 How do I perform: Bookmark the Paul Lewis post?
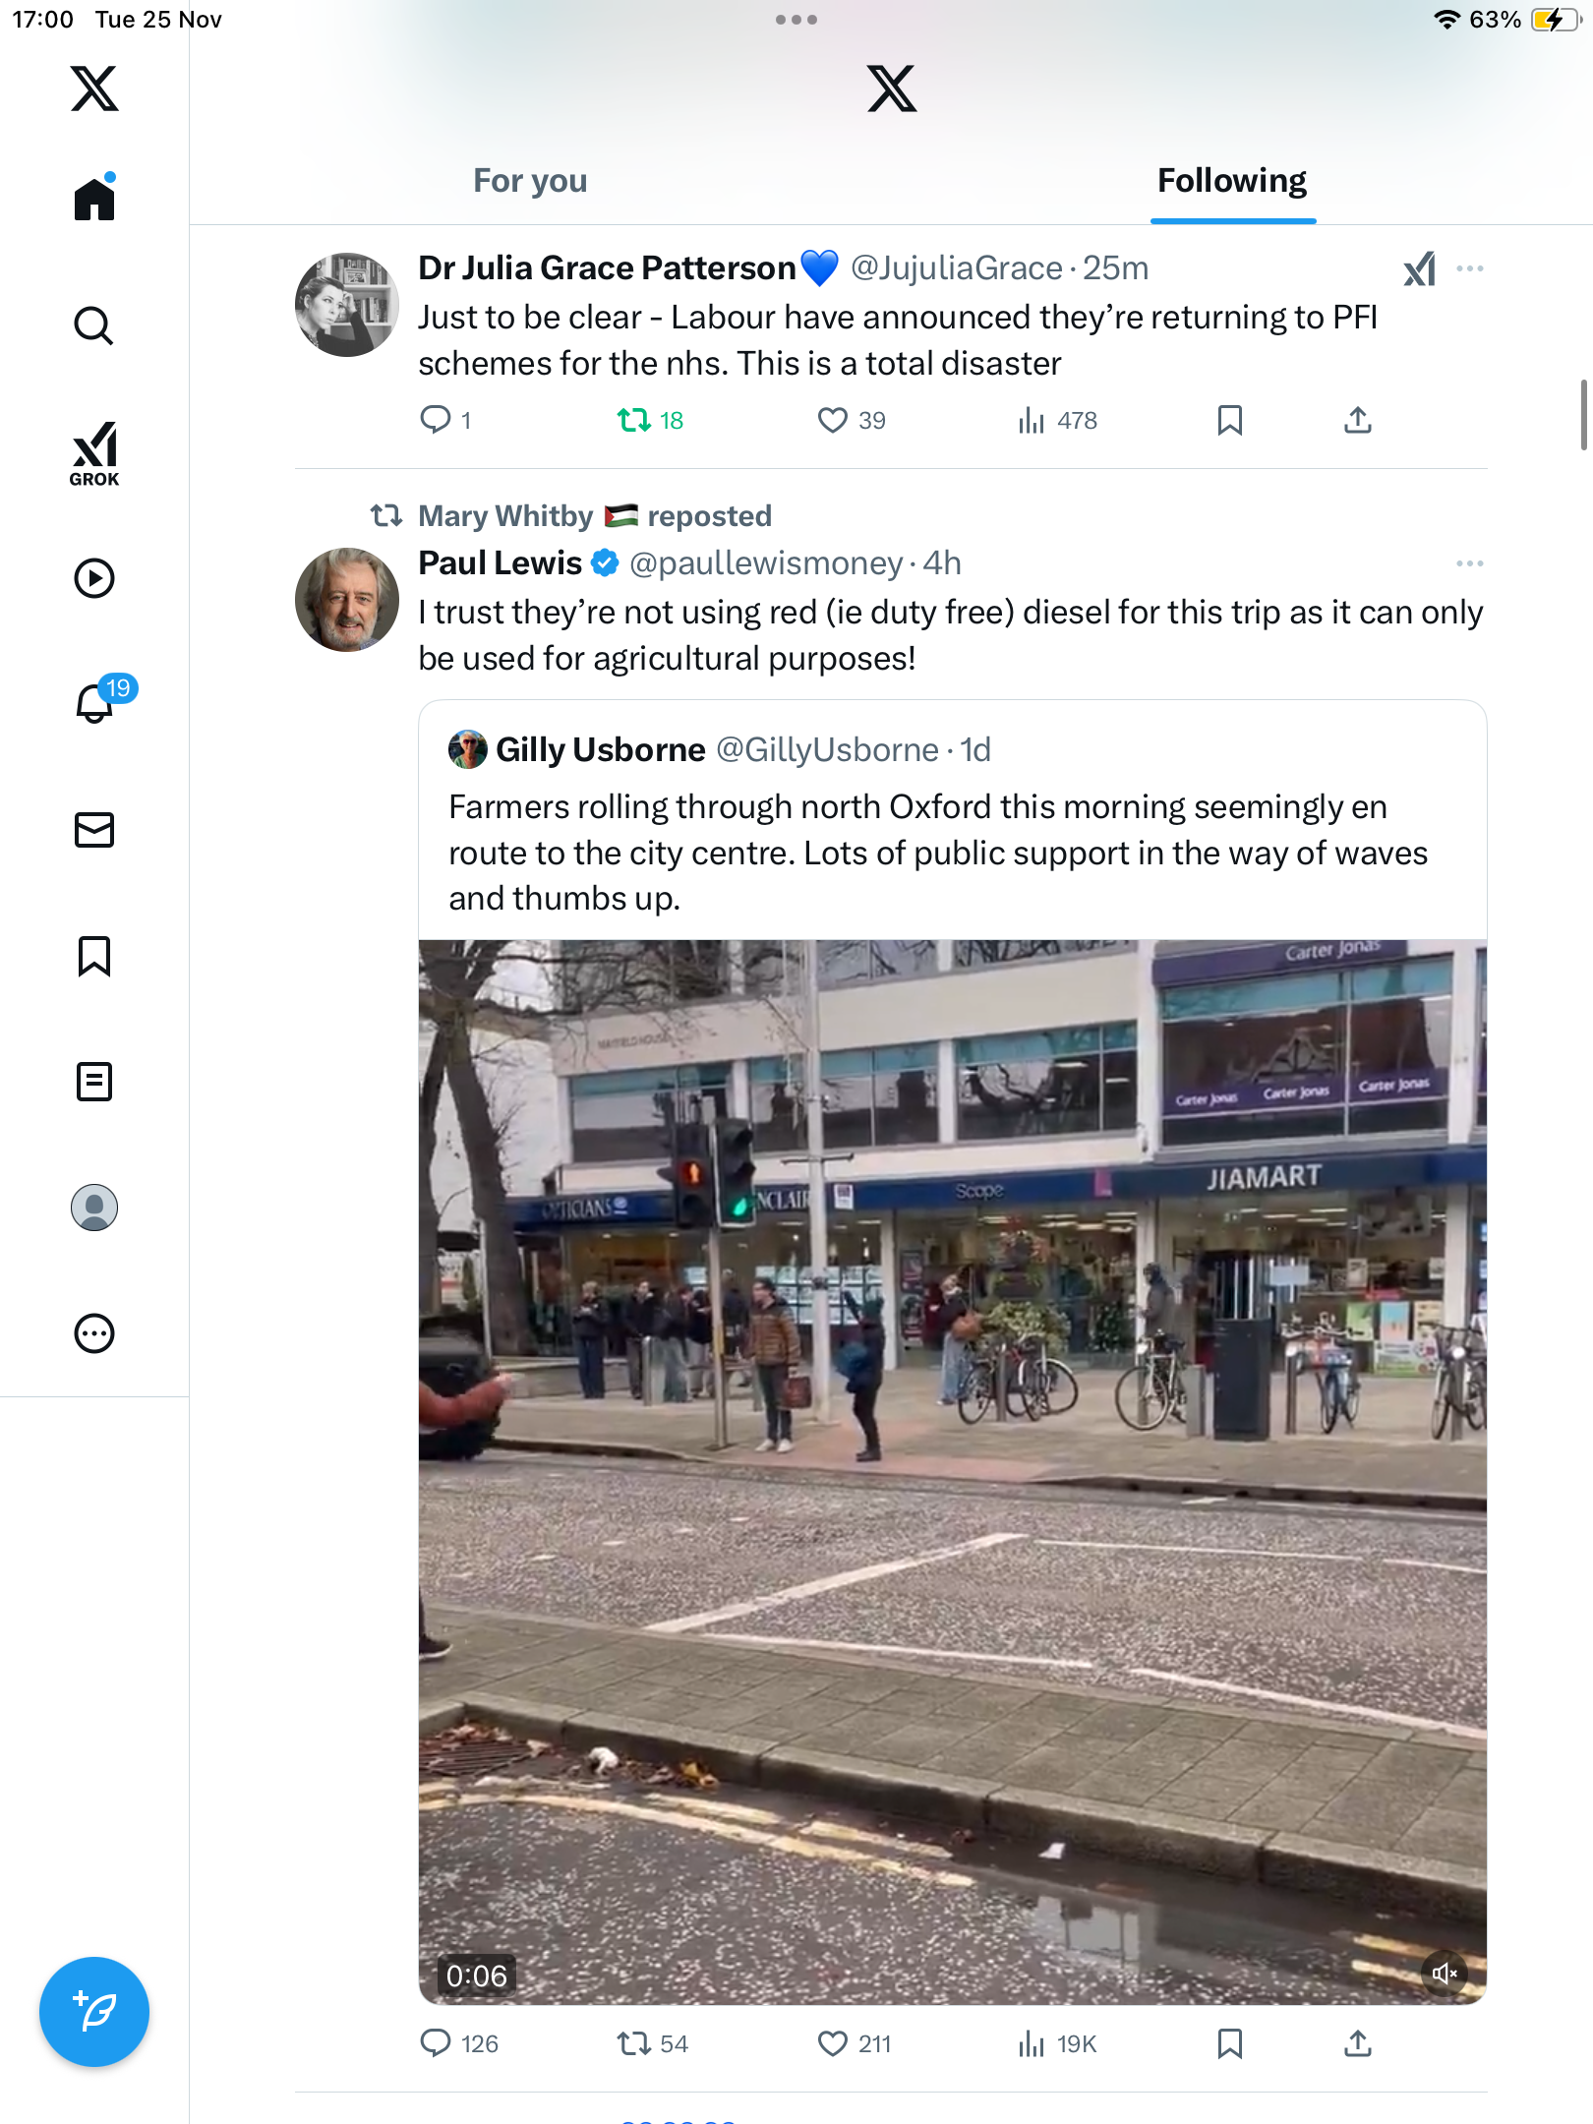[1229, 2043]
